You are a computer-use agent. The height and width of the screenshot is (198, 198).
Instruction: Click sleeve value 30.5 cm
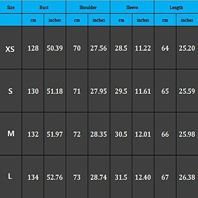(x=121, y=134)
